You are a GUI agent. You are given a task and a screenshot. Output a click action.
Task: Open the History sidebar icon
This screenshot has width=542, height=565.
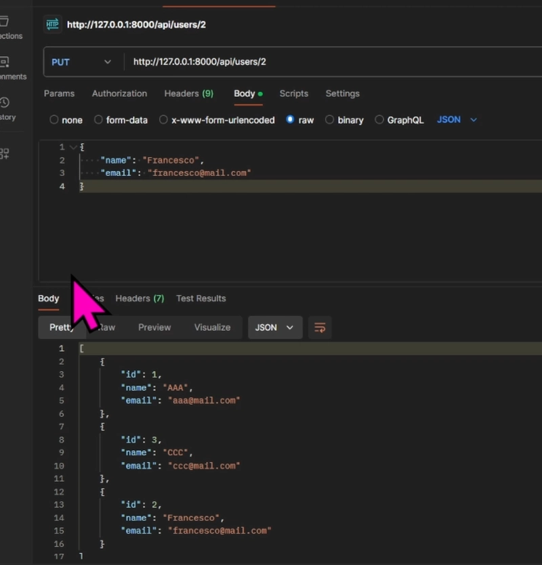[4, 103]
